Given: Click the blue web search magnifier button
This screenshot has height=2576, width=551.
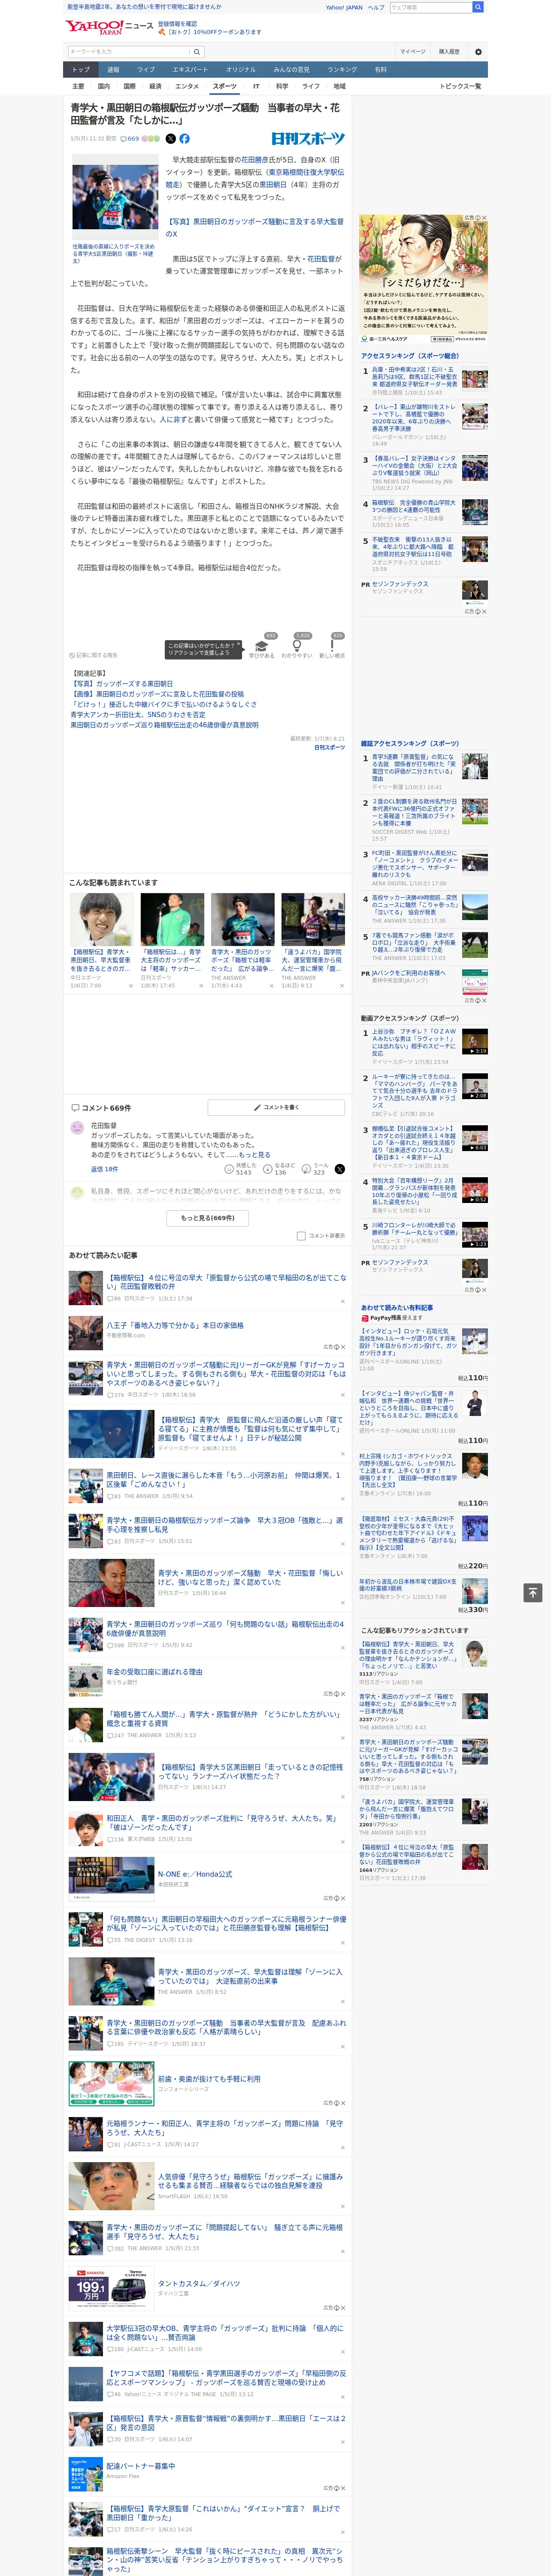Looking at the screenshot, I should click(x=478, y=7).
